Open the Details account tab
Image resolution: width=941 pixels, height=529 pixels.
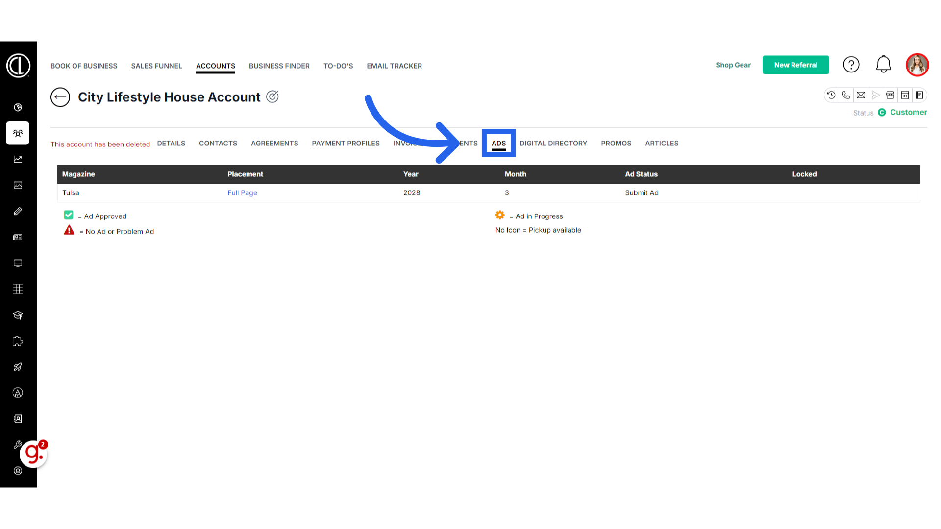pos(171,143)
